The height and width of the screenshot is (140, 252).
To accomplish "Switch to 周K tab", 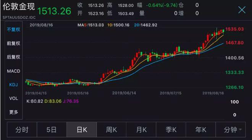I will (111, 130).
